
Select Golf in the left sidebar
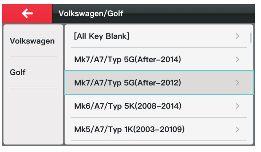18,72
